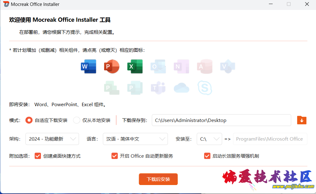Image resolution: width=316 pixels, height=194 pixels.
Task: Enable the Teams component icon
Action: coord(158,88)
